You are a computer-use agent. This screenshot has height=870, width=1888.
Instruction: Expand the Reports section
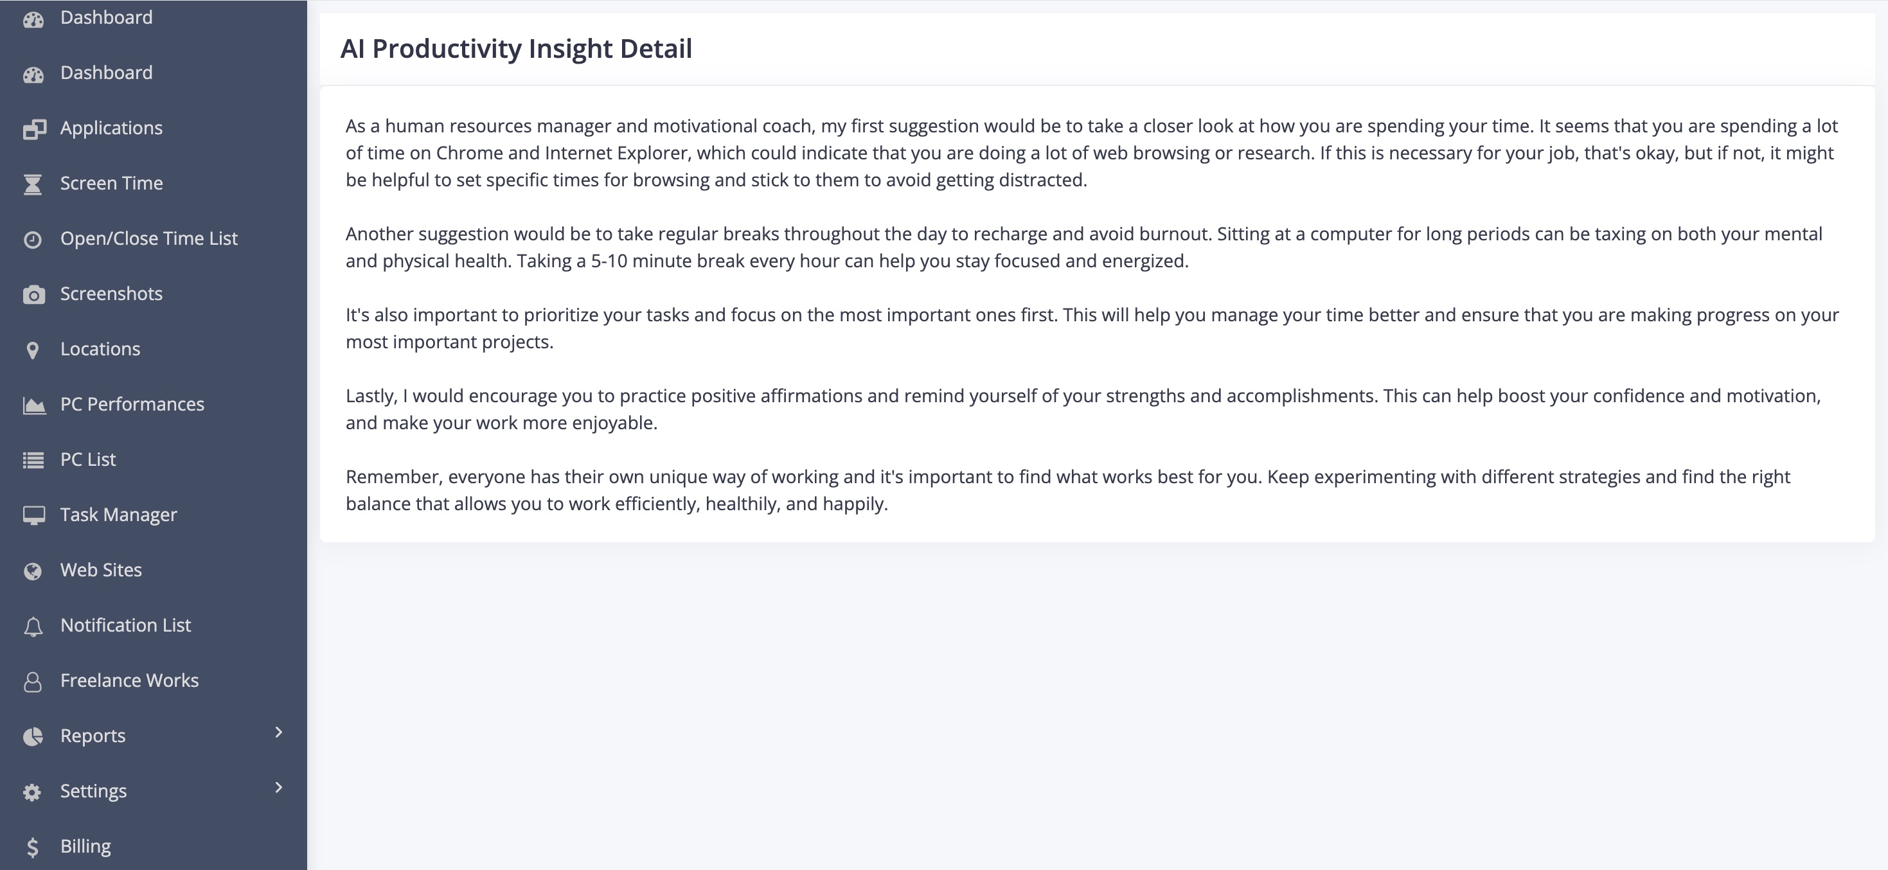click(93, 735)
